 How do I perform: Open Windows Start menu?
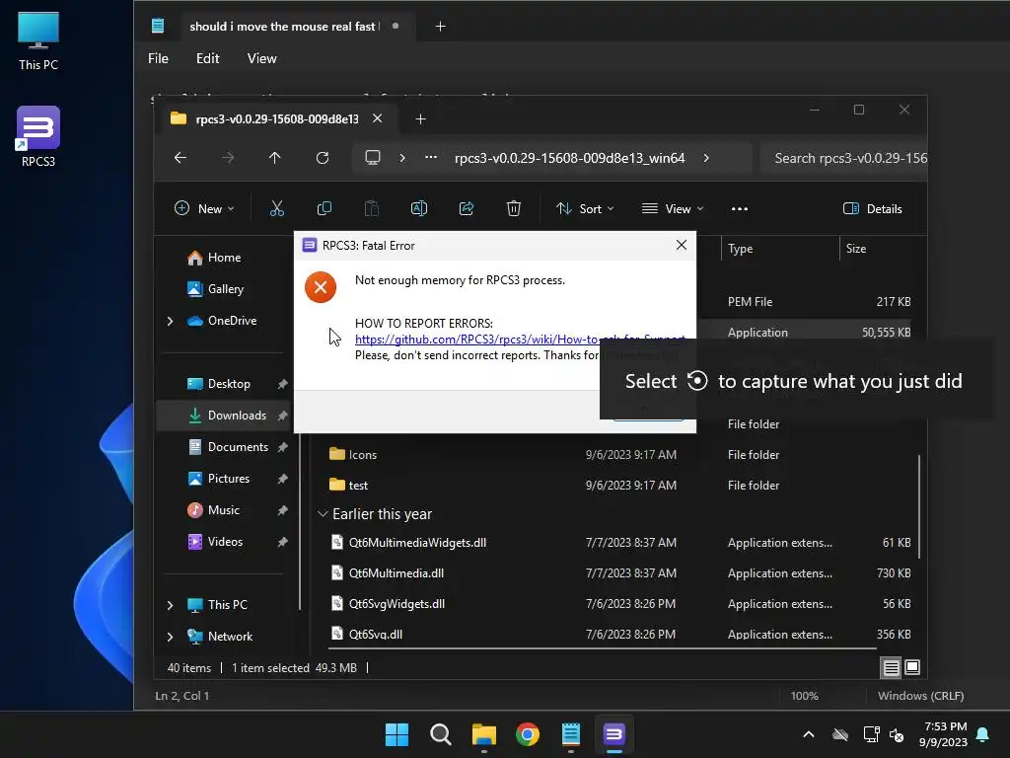(x=397, y=734)
